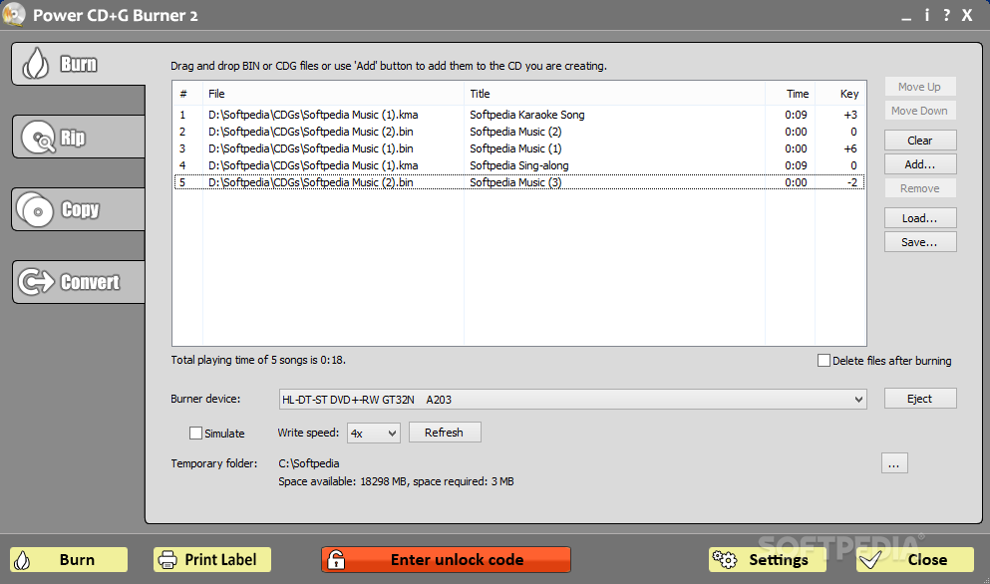Viewport: 990px width, 584px height.
Task: Click the Key column header
Action: click(840, 94)
